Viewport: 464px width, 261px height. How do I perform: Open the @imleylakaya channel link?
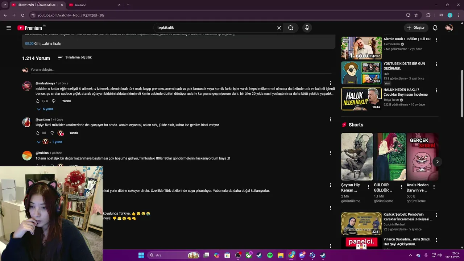[x=45, y=83]
